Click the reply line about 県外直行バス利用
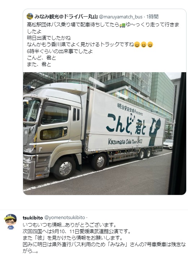The height and width of the screenshot is (257, 188). (x=104, y=248)
